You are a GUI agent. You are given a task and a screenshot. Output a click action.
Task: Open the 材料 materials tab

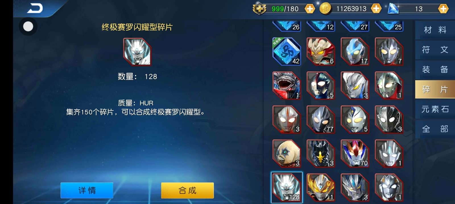click(x=435, y=30)
